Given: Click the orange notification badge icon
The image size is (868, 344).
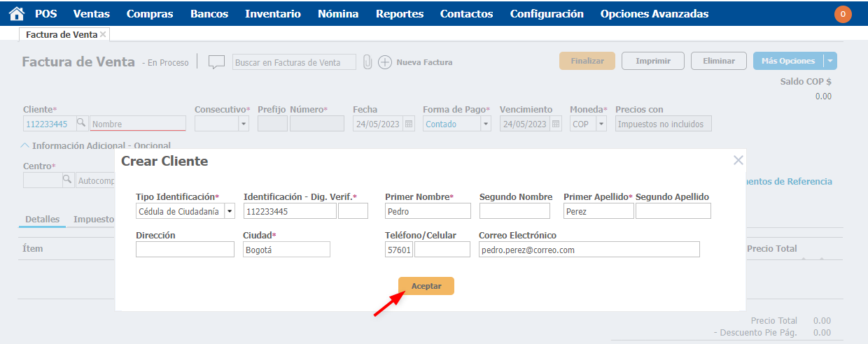Looking at the screenshot, I should coord(843,14).
